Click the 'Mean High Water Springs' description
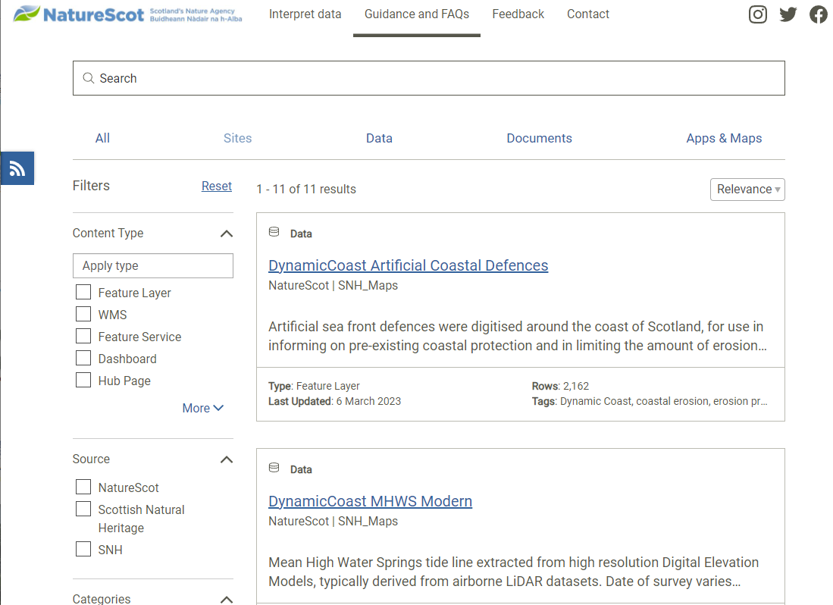The image size is (833, 605). pyautogui.click(x=514, y=572)
